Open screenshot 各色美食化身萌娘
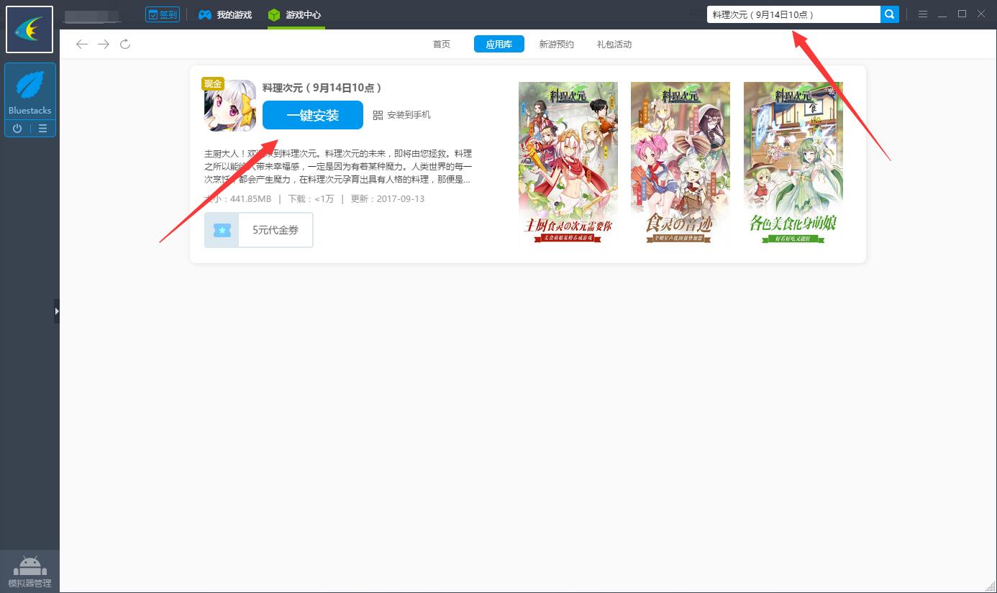This screenshot has width=997, height=593. coord(793,164)
